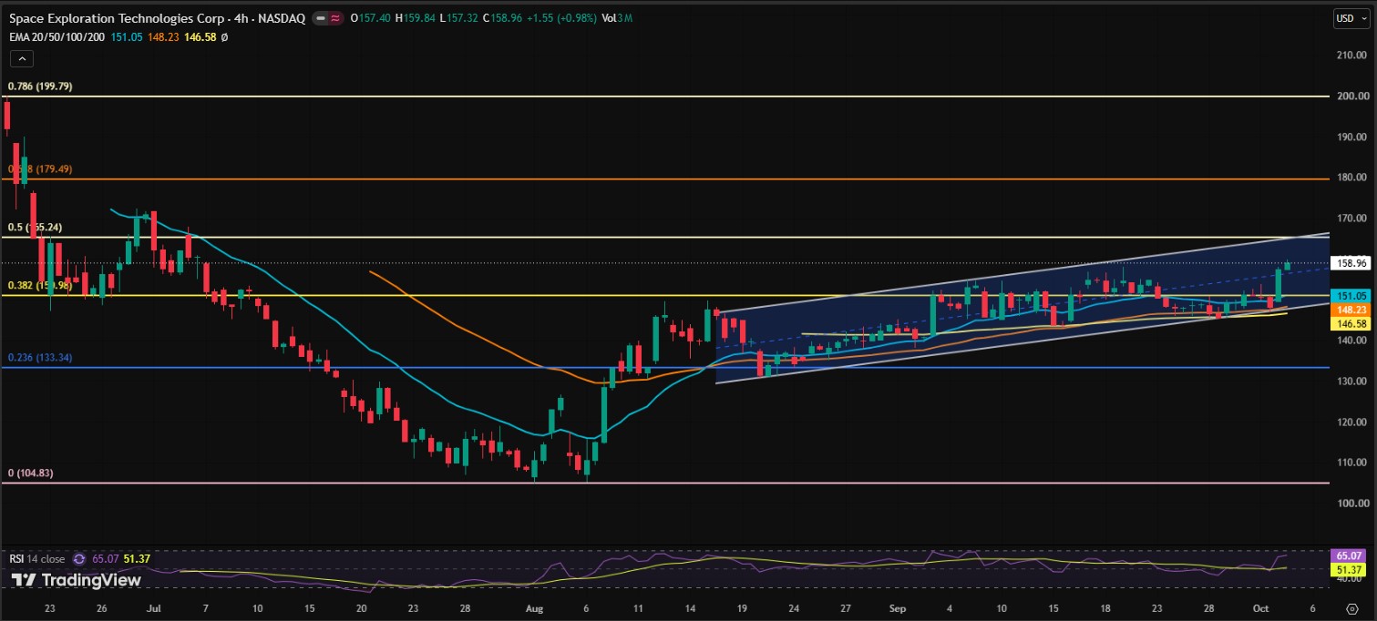Click the blue 151.05 EMA tag on the price axis

(x=1352, y=296)
